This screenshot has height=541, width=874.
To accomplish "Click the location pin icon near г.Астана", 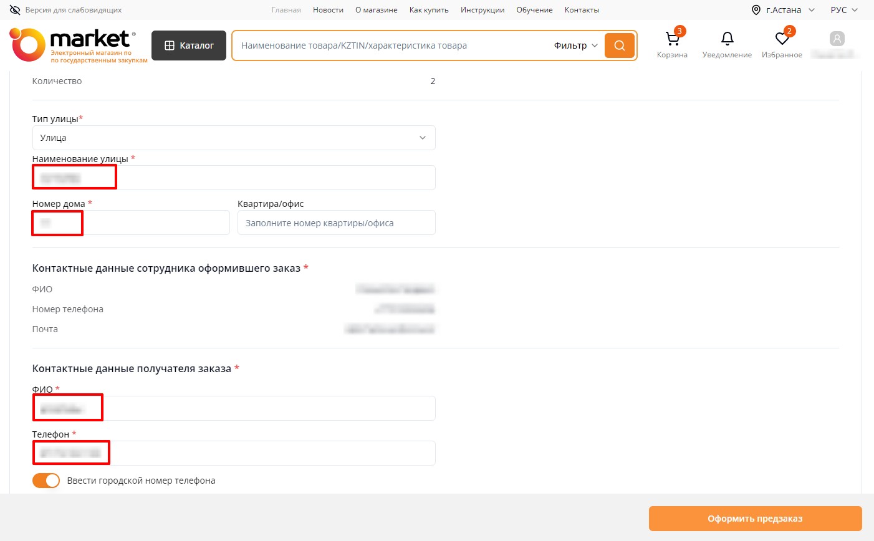I will 756,10.
